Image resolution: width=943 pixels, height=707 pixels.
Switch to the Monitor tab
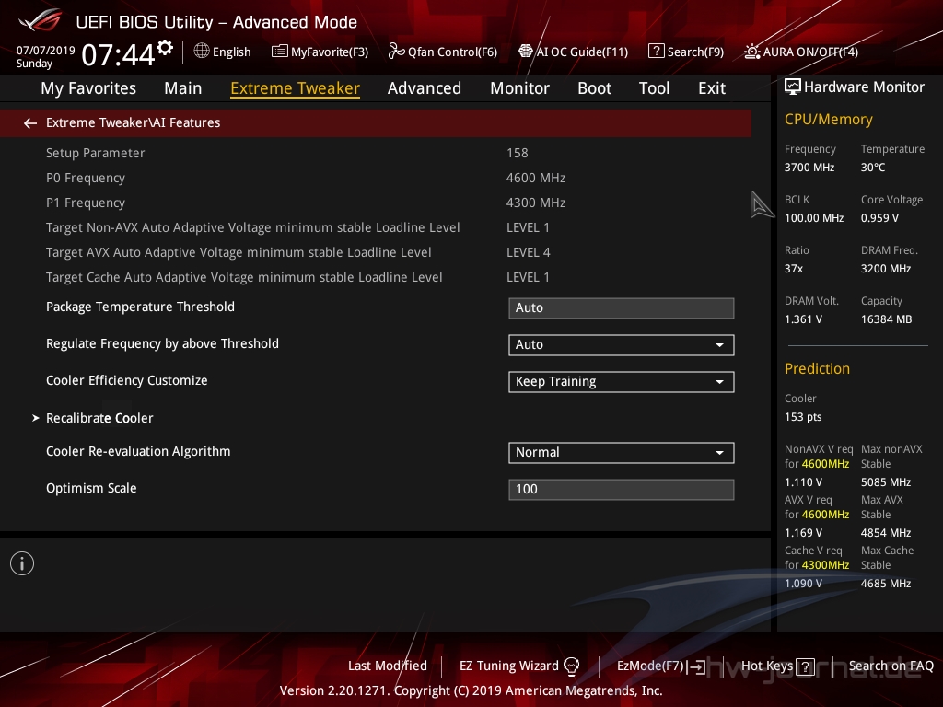519,88
